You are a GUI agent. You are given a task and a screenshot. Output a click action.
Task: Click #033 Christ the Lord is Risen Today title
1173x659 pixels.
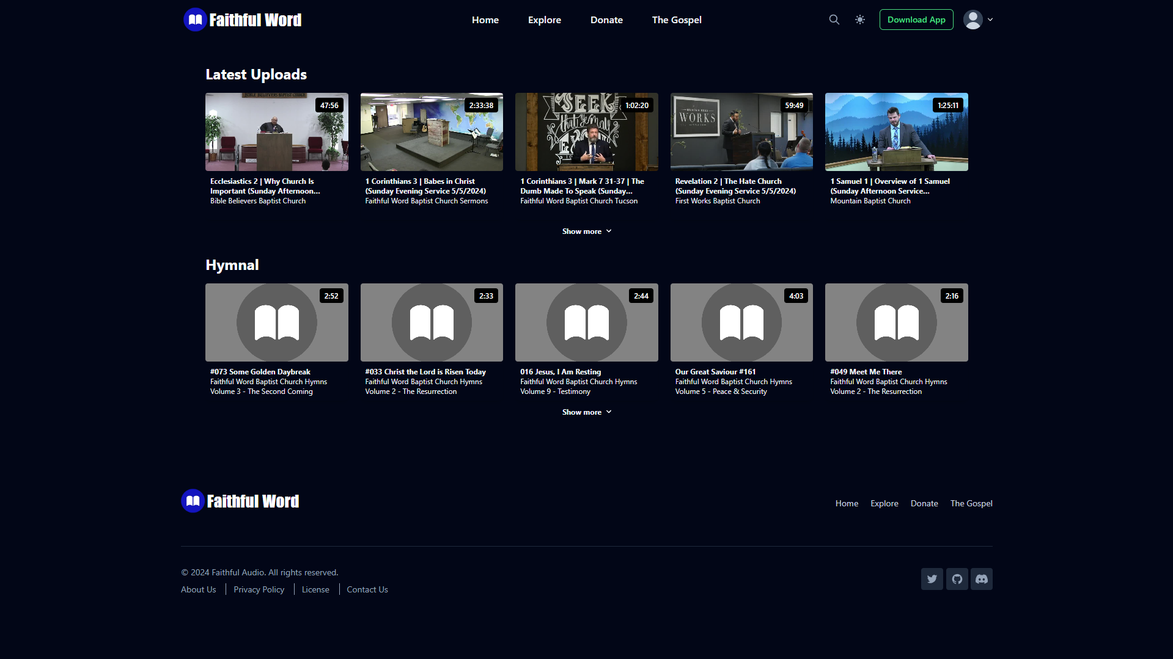pyautogui.click(x=425, y=372)
